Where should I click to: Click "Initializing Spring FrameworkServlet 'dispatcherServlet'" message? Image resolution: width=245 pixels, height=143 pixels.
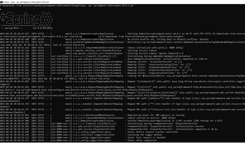tap(163, 124)
